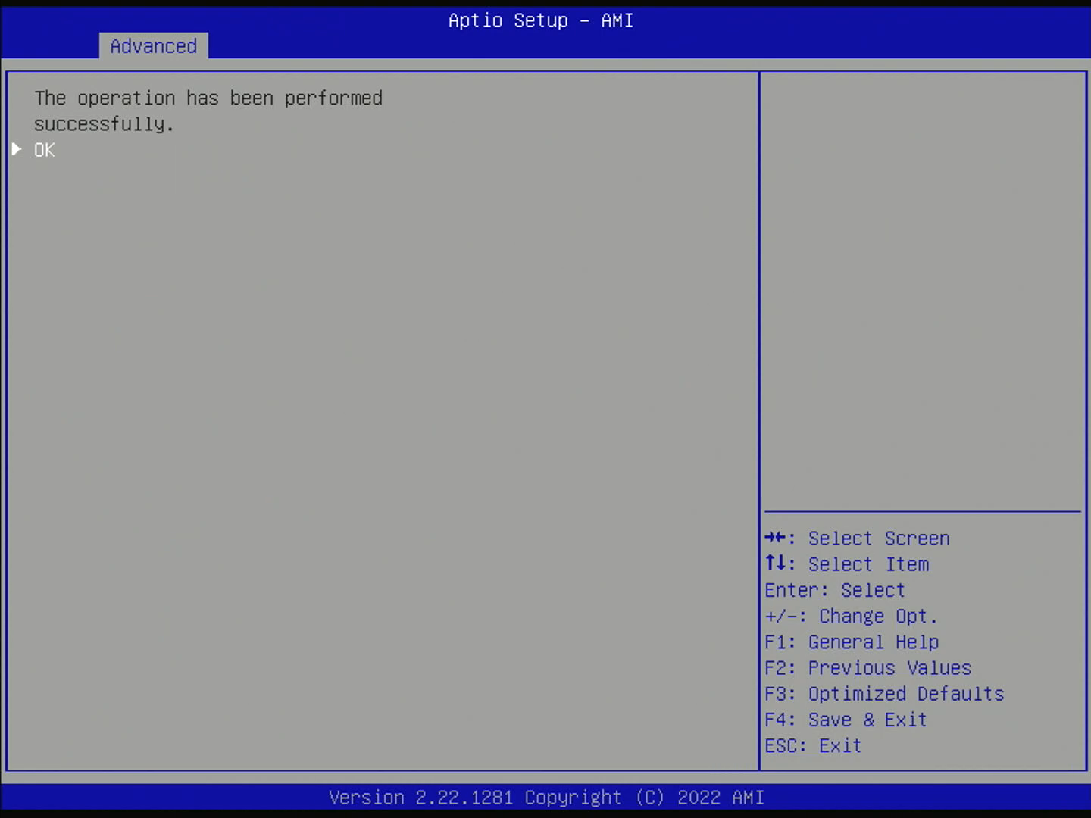Click the 'Select Screen' help line

pos(857,539)
